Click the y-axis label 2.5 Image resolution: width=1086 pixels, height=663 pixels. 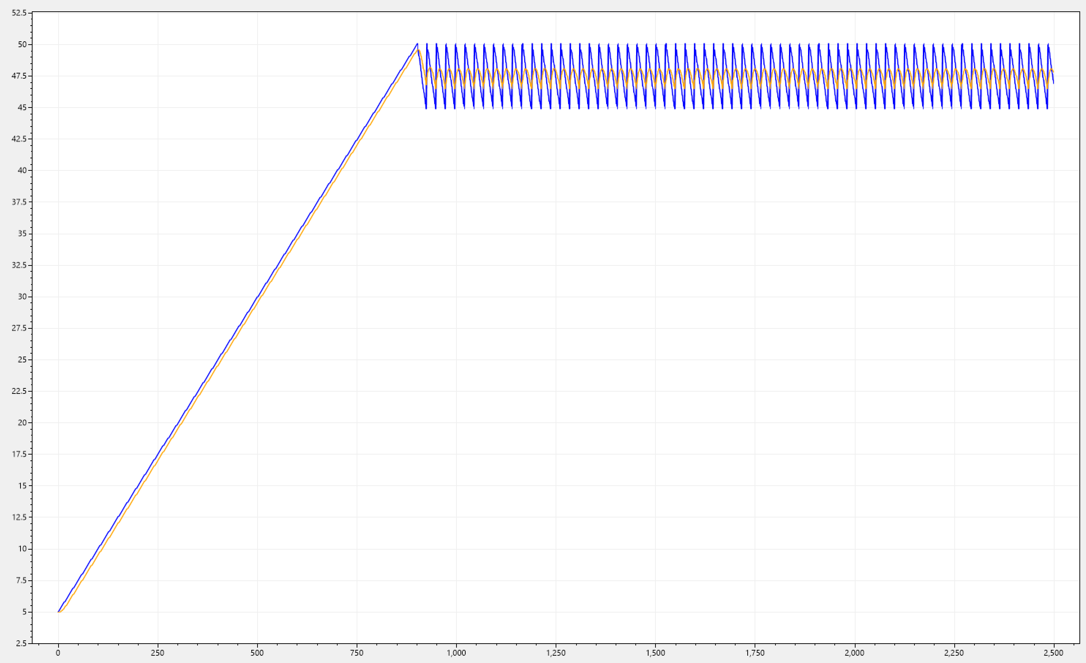point(22,644)
